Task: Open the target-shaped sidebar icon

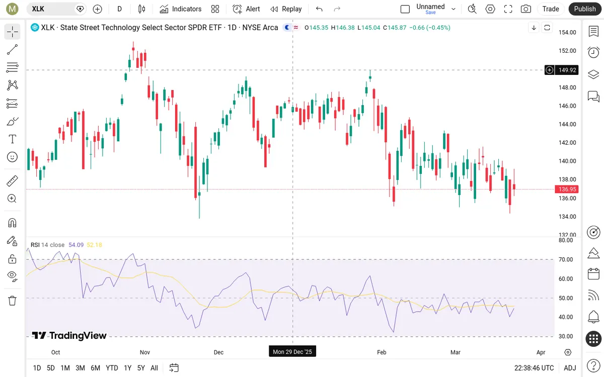Action: (593, 232)
